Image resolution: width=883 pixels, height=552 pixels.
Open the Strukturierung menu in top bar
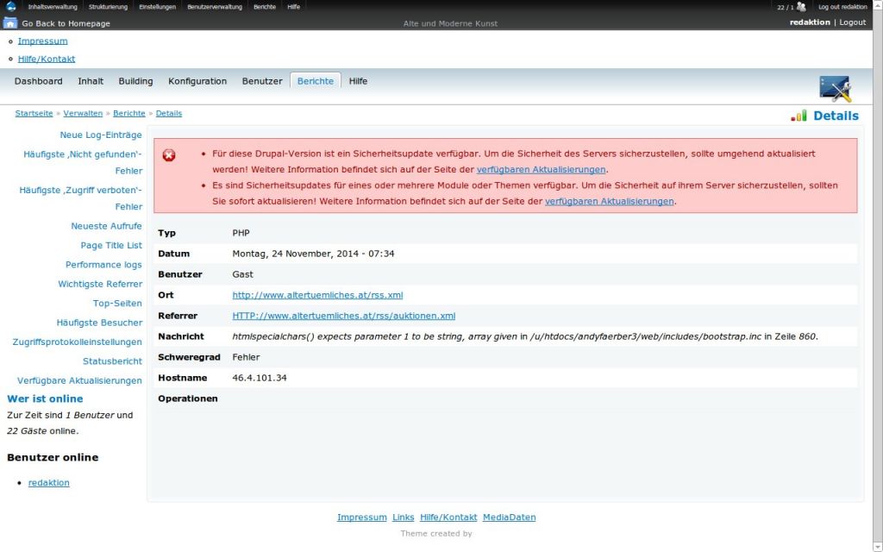[x=108, y=7]
